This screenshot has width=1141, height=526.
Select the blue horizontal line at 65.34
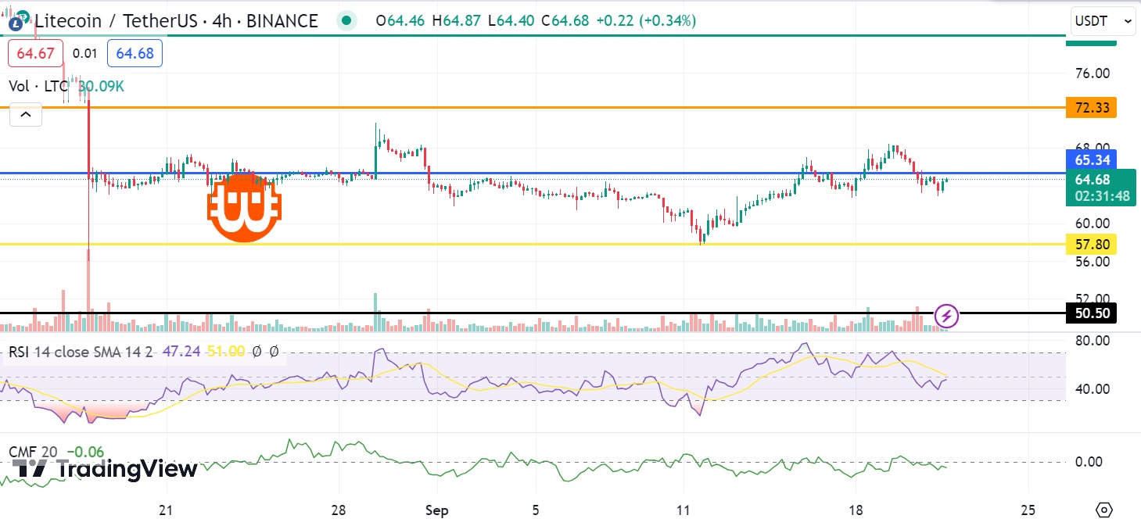click(x=532, y=173)
